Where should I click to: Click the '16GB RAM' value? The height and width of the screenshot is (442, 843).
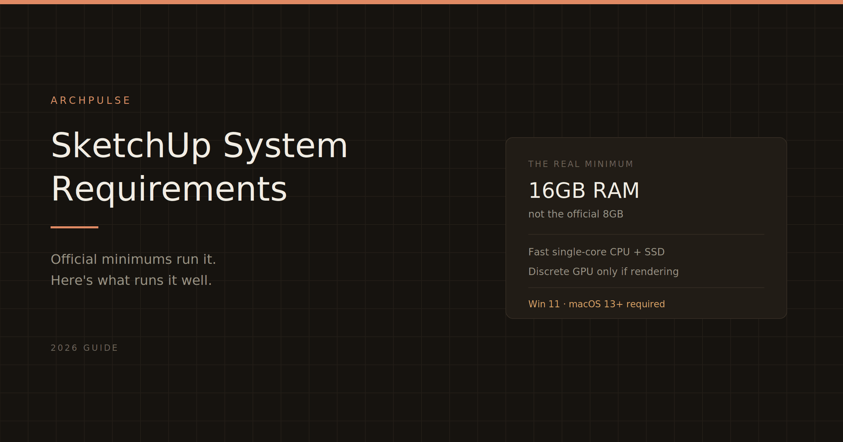pos(584,190)
